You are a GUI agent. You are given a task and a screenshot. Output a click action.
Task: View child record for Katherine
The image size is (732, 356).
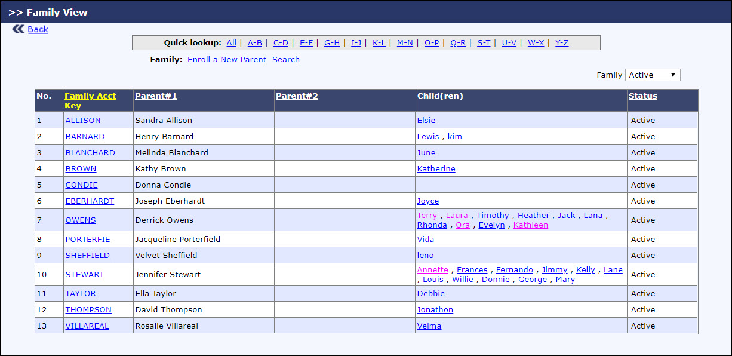tap(436, 169)
